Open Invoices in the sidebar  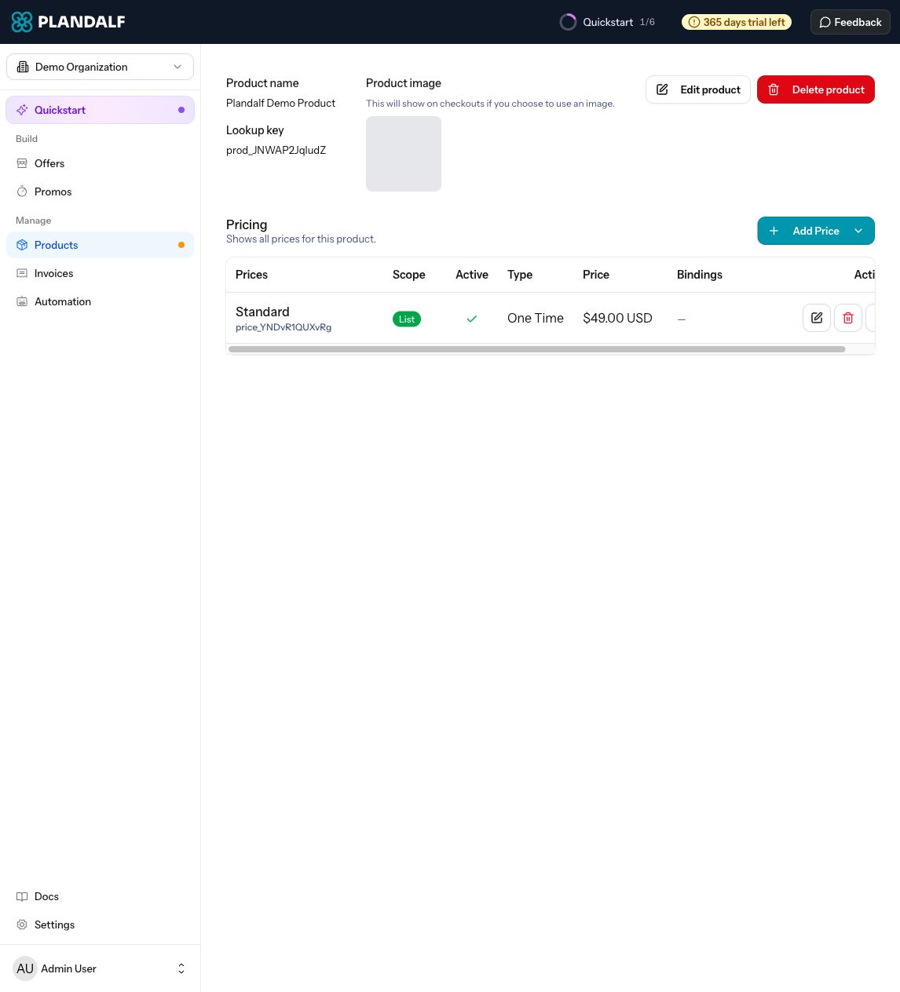(100, 273)
